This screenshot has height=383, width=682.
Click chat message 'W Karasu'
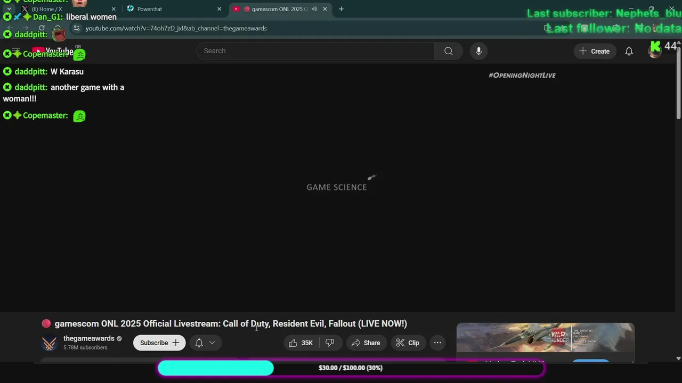[x=67, y=71]
